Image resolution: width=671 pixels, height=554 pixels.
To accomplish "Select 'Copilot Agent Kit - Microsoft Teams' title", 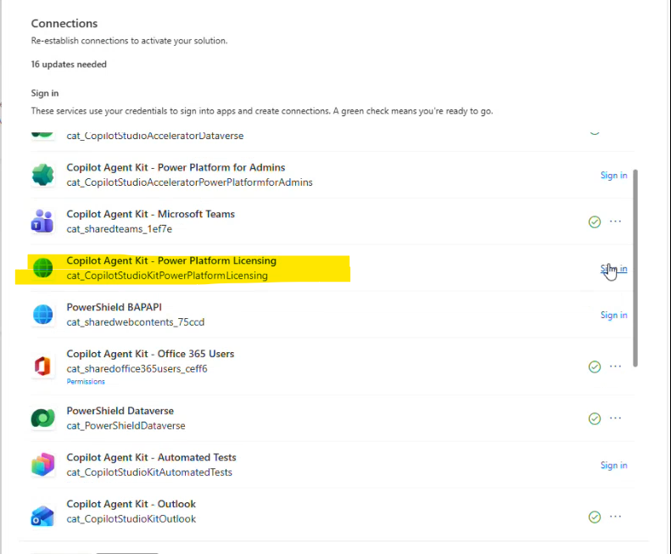I will point(151,214).
